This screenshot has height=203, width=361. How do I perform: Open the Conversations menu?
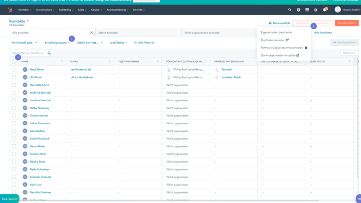(x=45, y=10)
